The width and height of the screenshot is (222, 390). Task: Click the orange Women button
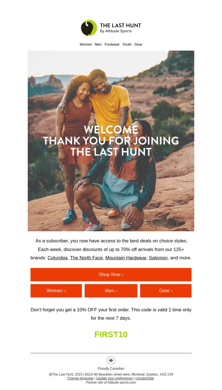[56, 291]
